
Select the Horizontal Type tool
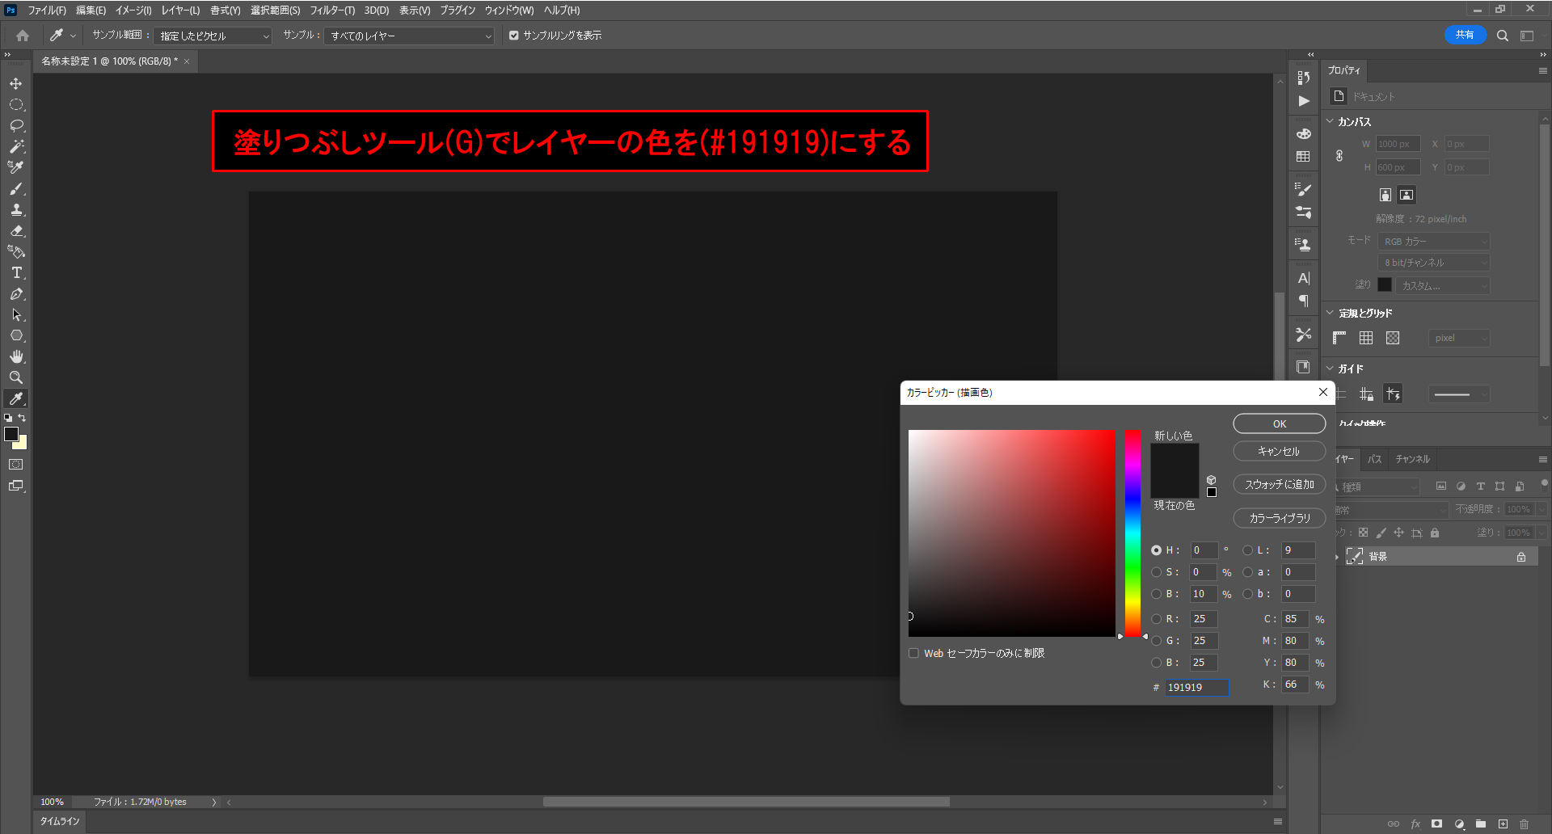pos(16,272)
